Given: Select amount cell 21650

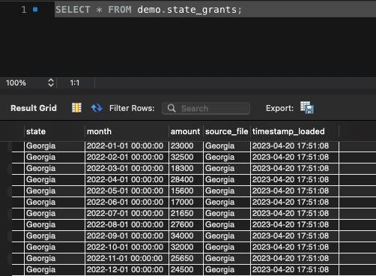Looking at the screenshot, I should click(x=186, y=214).
